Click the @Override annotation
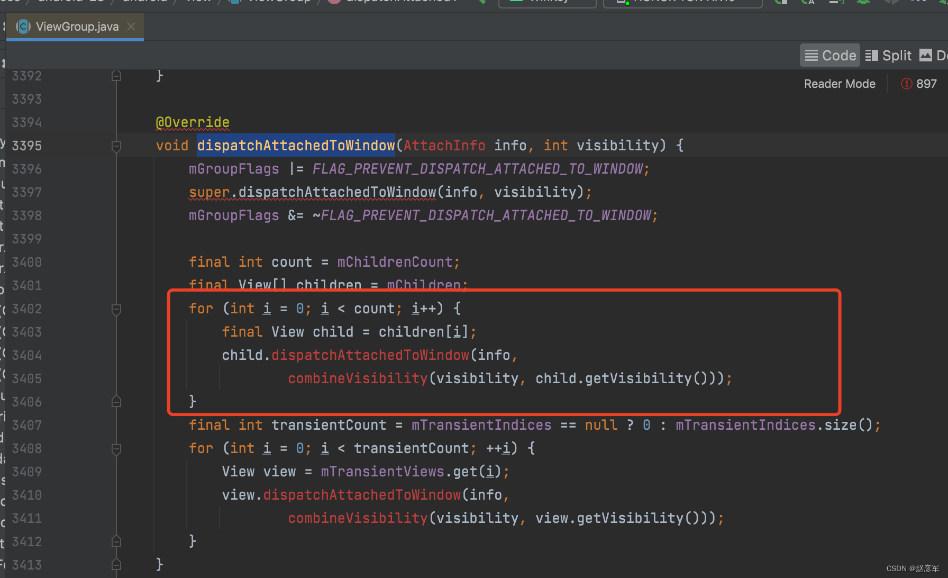Image resolution: width=948 pixels, height=578 pixels. coord(193,122)
